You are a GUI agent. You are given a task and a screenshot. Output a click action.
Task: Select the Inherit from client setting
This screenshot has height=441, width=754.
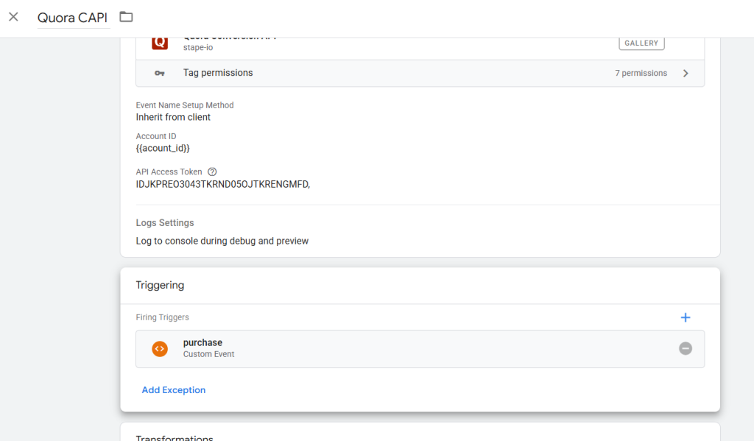coord(173,117)
